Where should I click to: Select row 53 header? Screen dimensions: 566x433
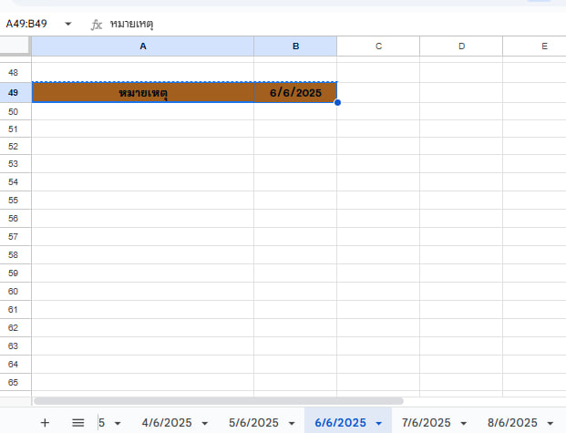15,163
